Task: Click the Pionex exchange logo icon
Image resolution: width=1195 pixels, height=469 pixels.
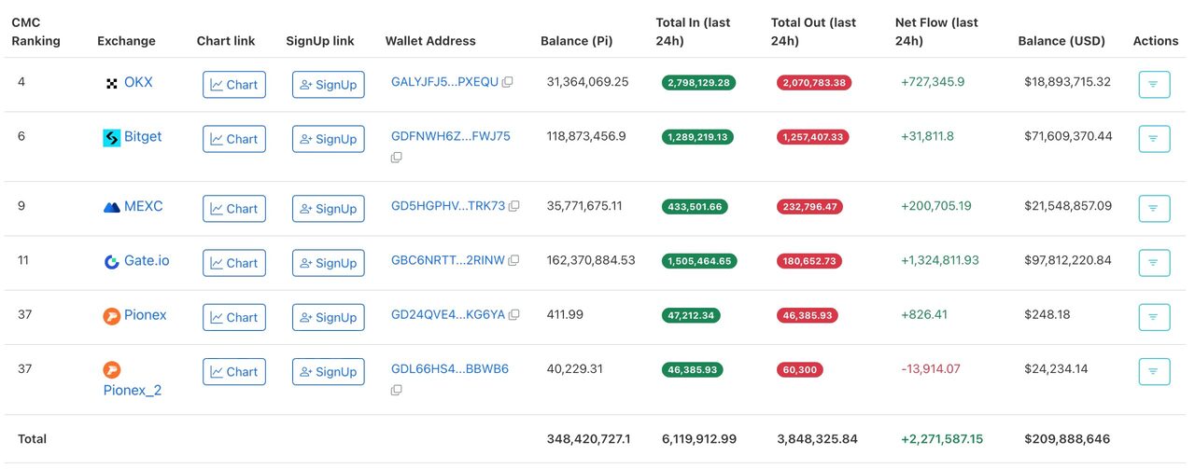Action: [112, 316]
